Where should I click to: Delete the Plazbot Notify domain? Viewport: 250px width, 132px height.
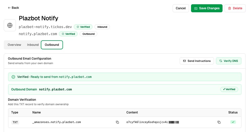pos(235,8)
